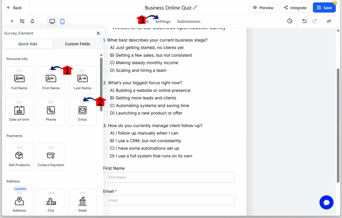Click the 'Survey Element' panel title
The height and width of the screenshot is (218, 342).
tap(19, 33)
